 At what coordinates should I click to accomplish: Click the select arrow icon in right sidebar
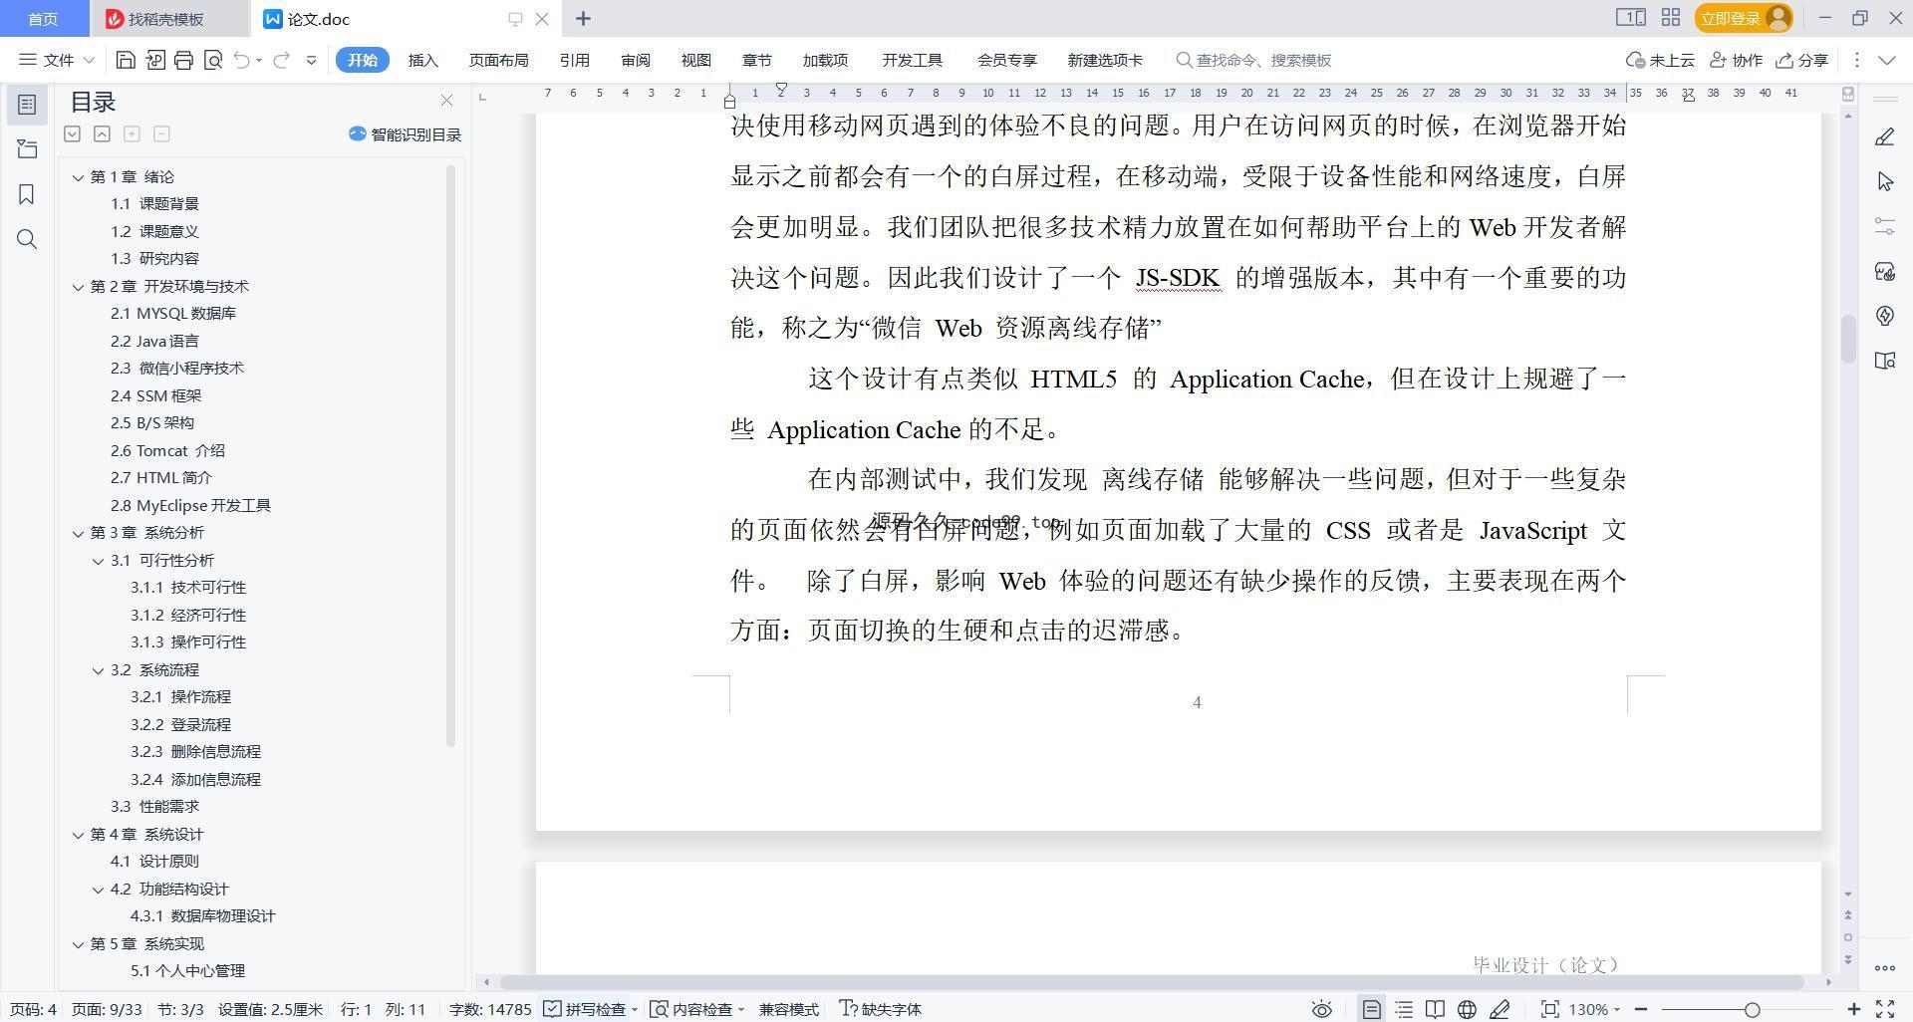pyautogui.click(x=1884, y=181)
